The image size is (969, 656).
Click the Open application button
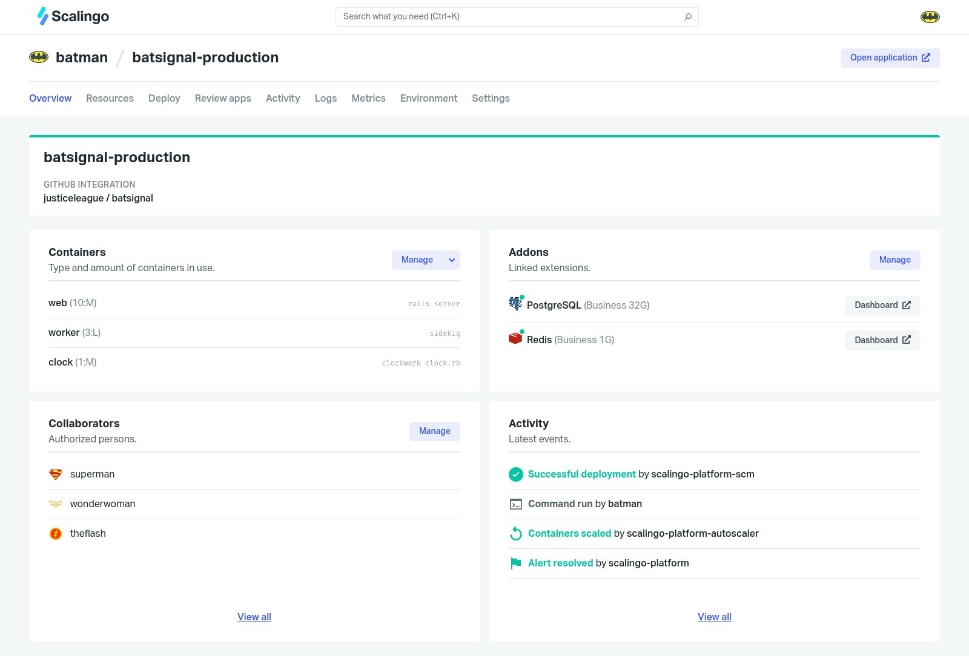890,58
